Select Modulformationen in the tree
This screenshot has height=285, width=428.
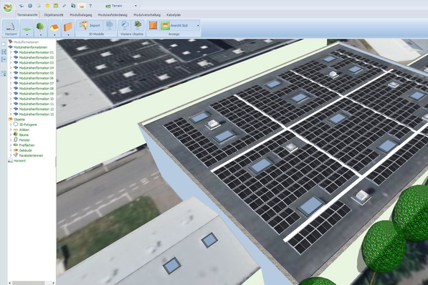pos(26,42)
